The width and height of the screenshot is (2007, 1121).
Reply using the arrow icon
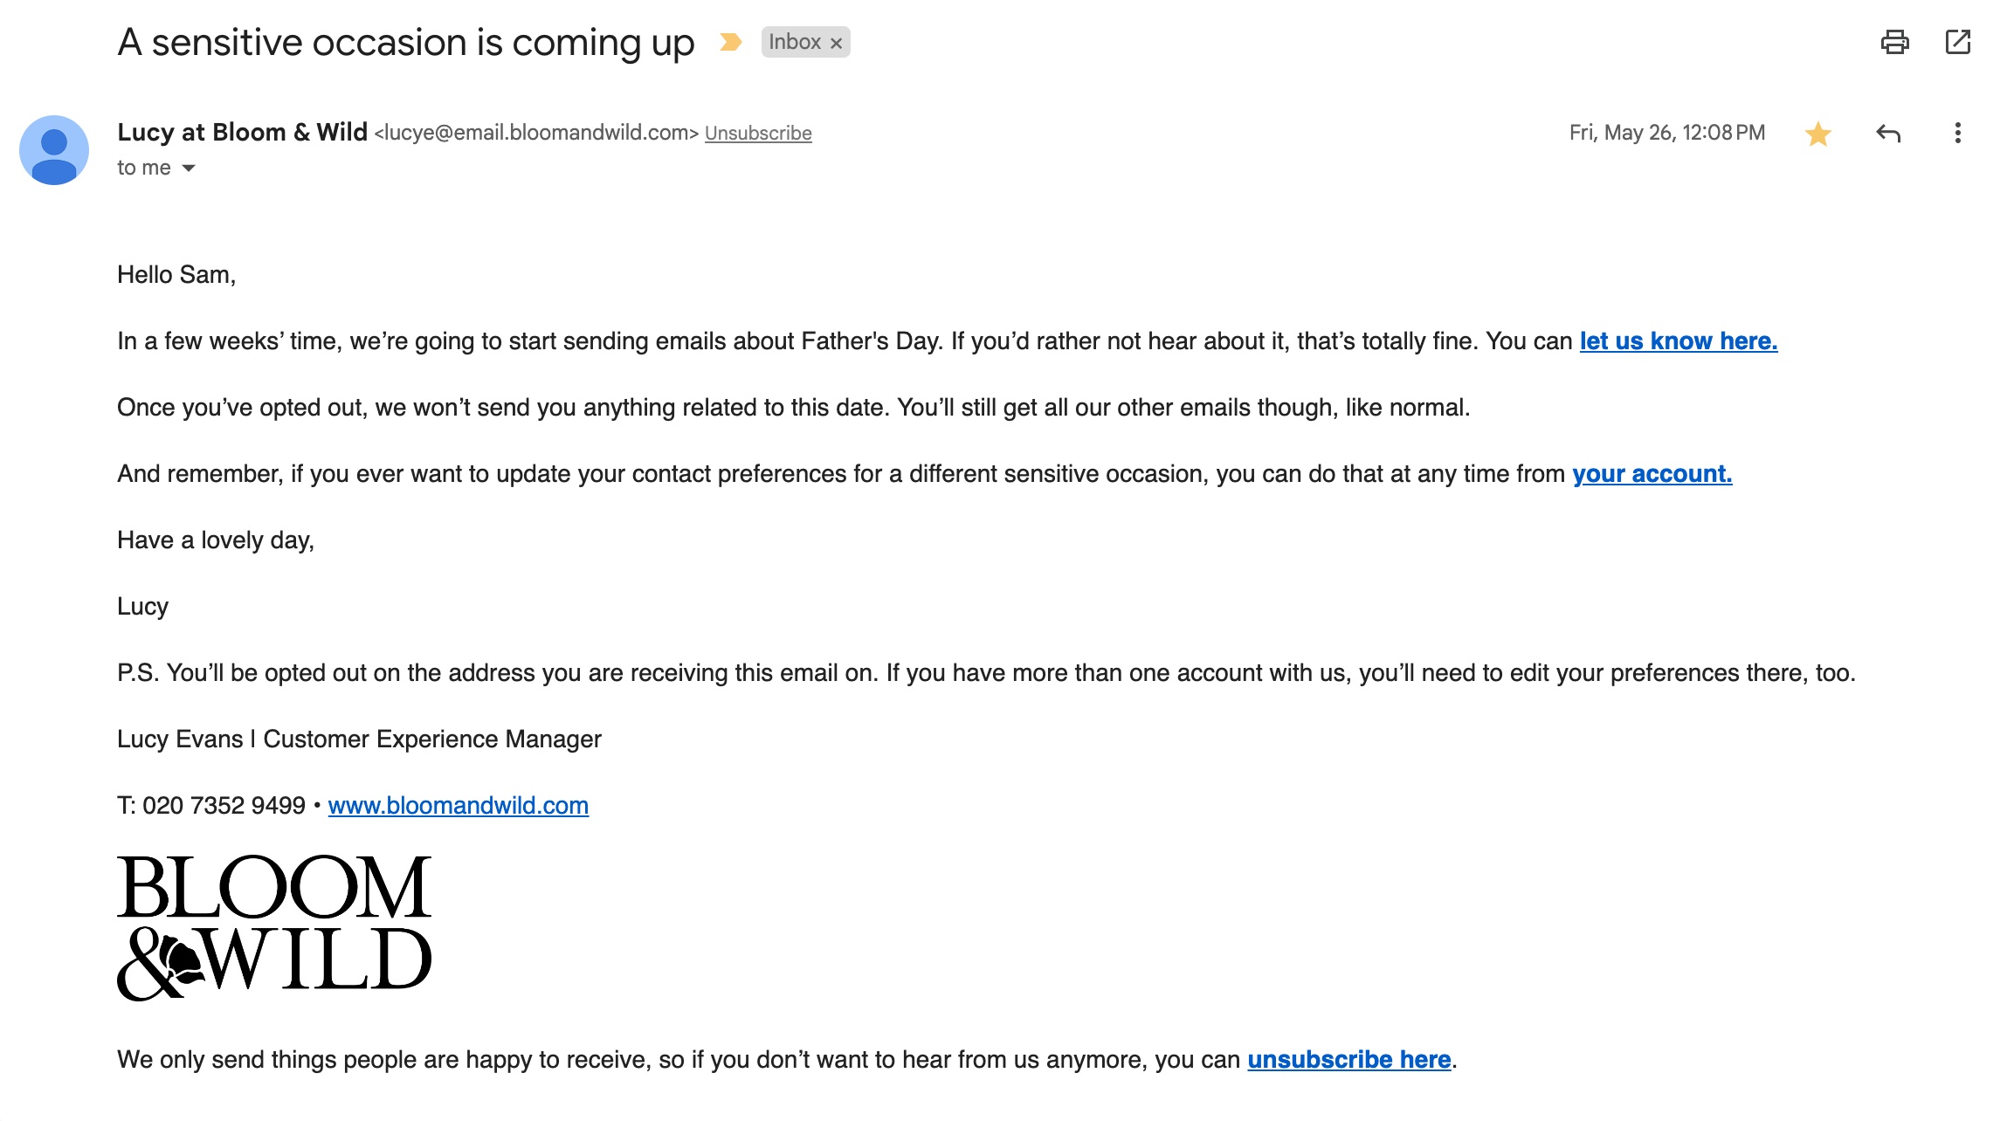1887,134
